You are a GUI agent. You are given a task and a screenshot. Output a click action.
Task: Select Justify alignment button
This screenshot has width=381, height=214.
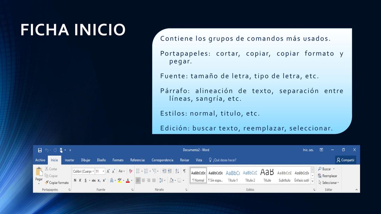tap(154, 180)
